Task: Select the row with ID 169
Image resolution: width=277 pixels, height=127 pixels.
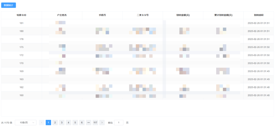Action: pyautogui.click(x=22, y=71)
